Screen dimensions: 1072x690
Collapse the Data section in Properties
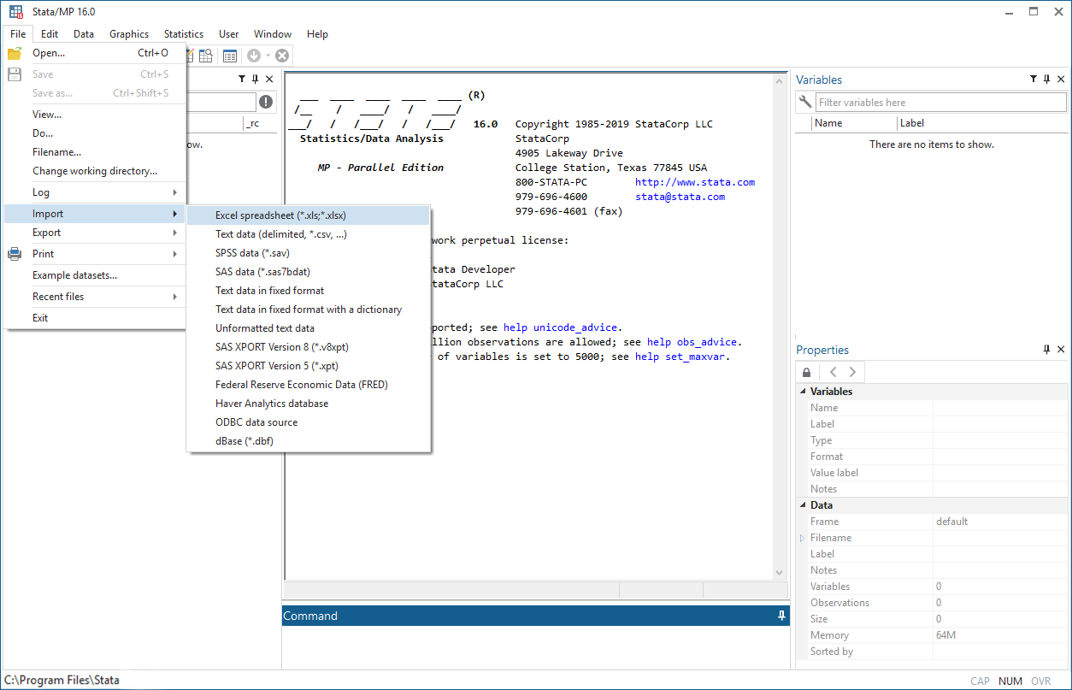click(x=802, y=504)
